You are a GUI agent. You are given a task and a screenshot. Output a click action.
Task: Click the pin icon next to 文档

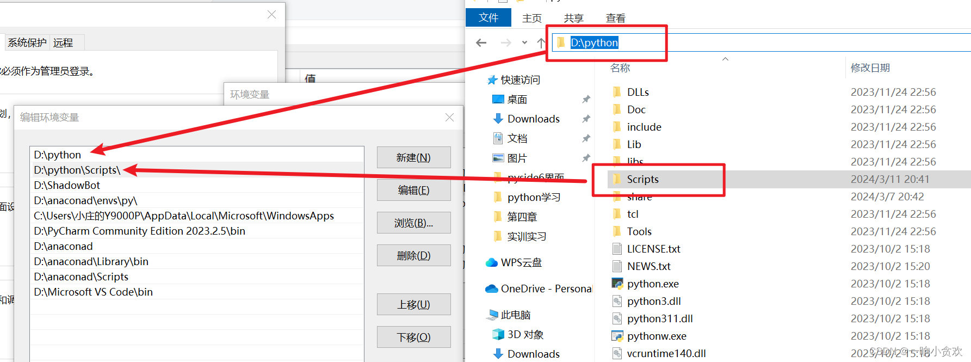[586, 138]
